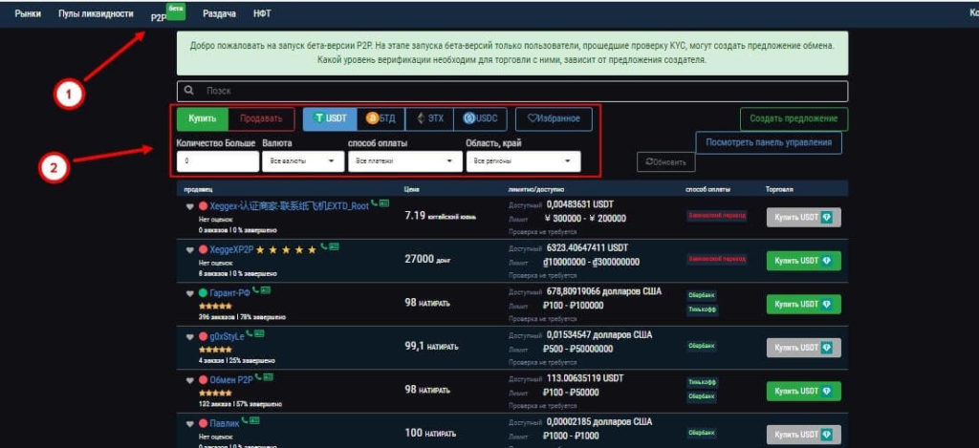
Task: Click the Количество Больше amount input field
Action: coord(217,162)
